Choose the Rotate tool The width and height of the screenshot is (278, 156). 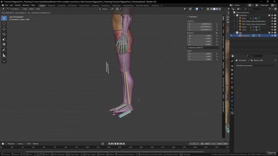pos(4,34)
